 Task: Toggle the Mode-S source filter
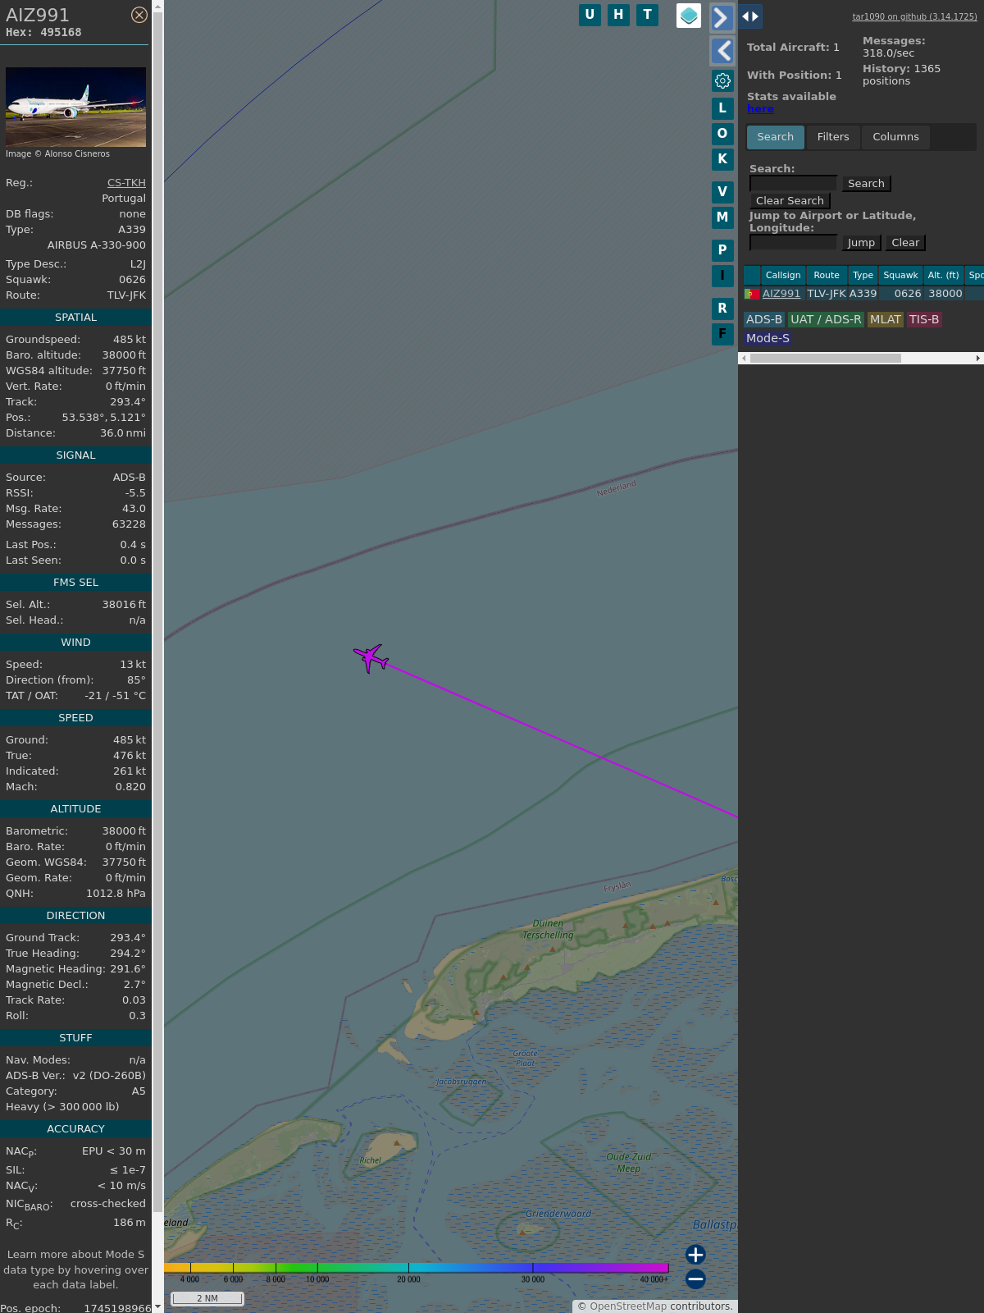pyautogui.click(x=768, y=338)
